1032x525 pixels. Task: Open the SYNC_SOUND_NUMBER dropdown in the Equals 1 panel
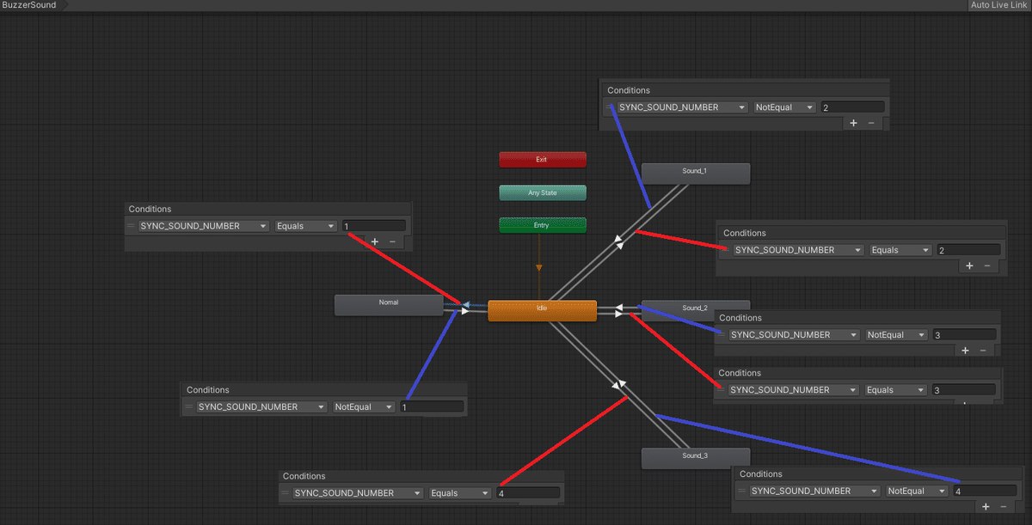(204, 226)
